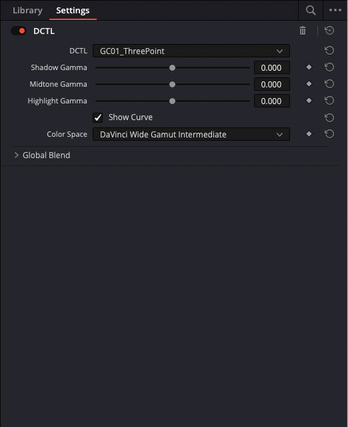Click the reset-all icon beside trash

tap(329, 31)
